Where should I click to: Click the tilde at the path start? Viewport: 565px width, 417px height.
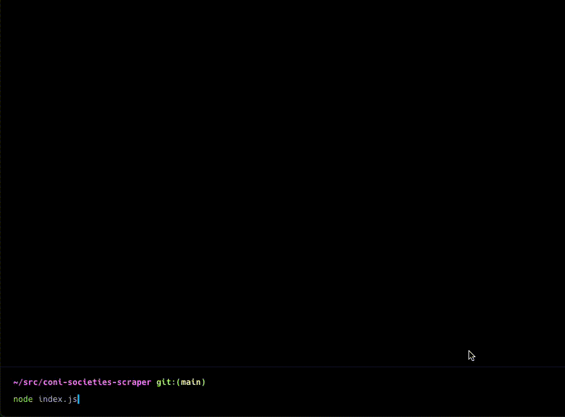(x=15, y=382)
